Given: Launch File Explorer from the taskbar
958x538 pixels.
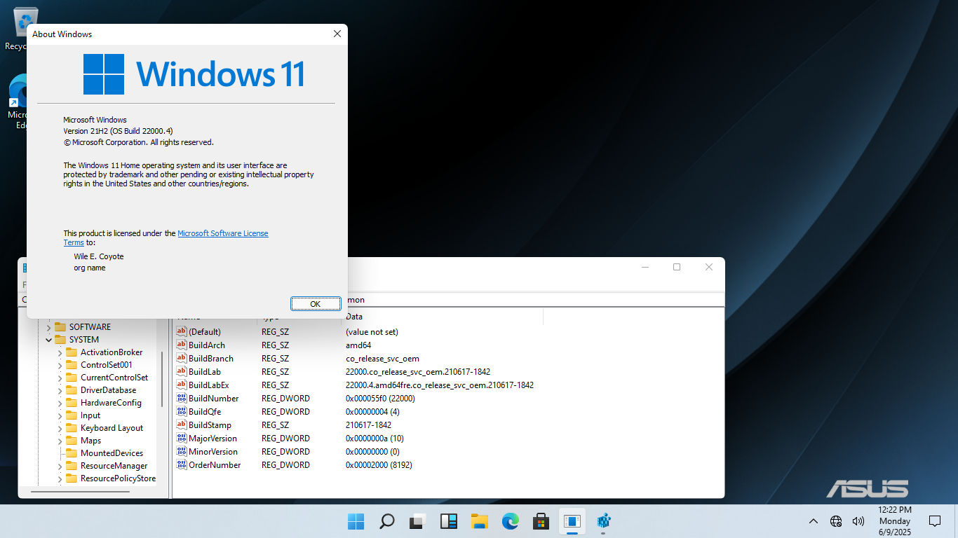Looking at the screenshot, I should 479,521.
